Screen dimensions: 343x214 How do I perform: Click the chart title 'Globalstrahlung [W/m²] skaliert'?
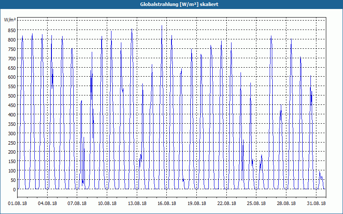point(179,4)
